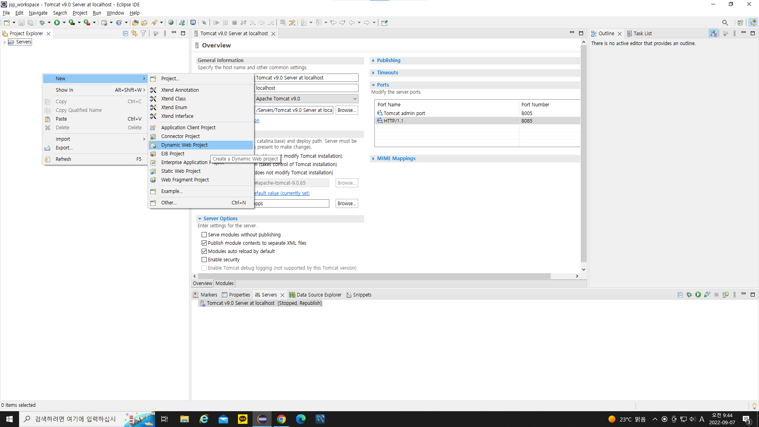Image resolution: width=759 pixels, height=427 pixels.
Task: Switch to the Modules tab
Action: tap(225, 283)
